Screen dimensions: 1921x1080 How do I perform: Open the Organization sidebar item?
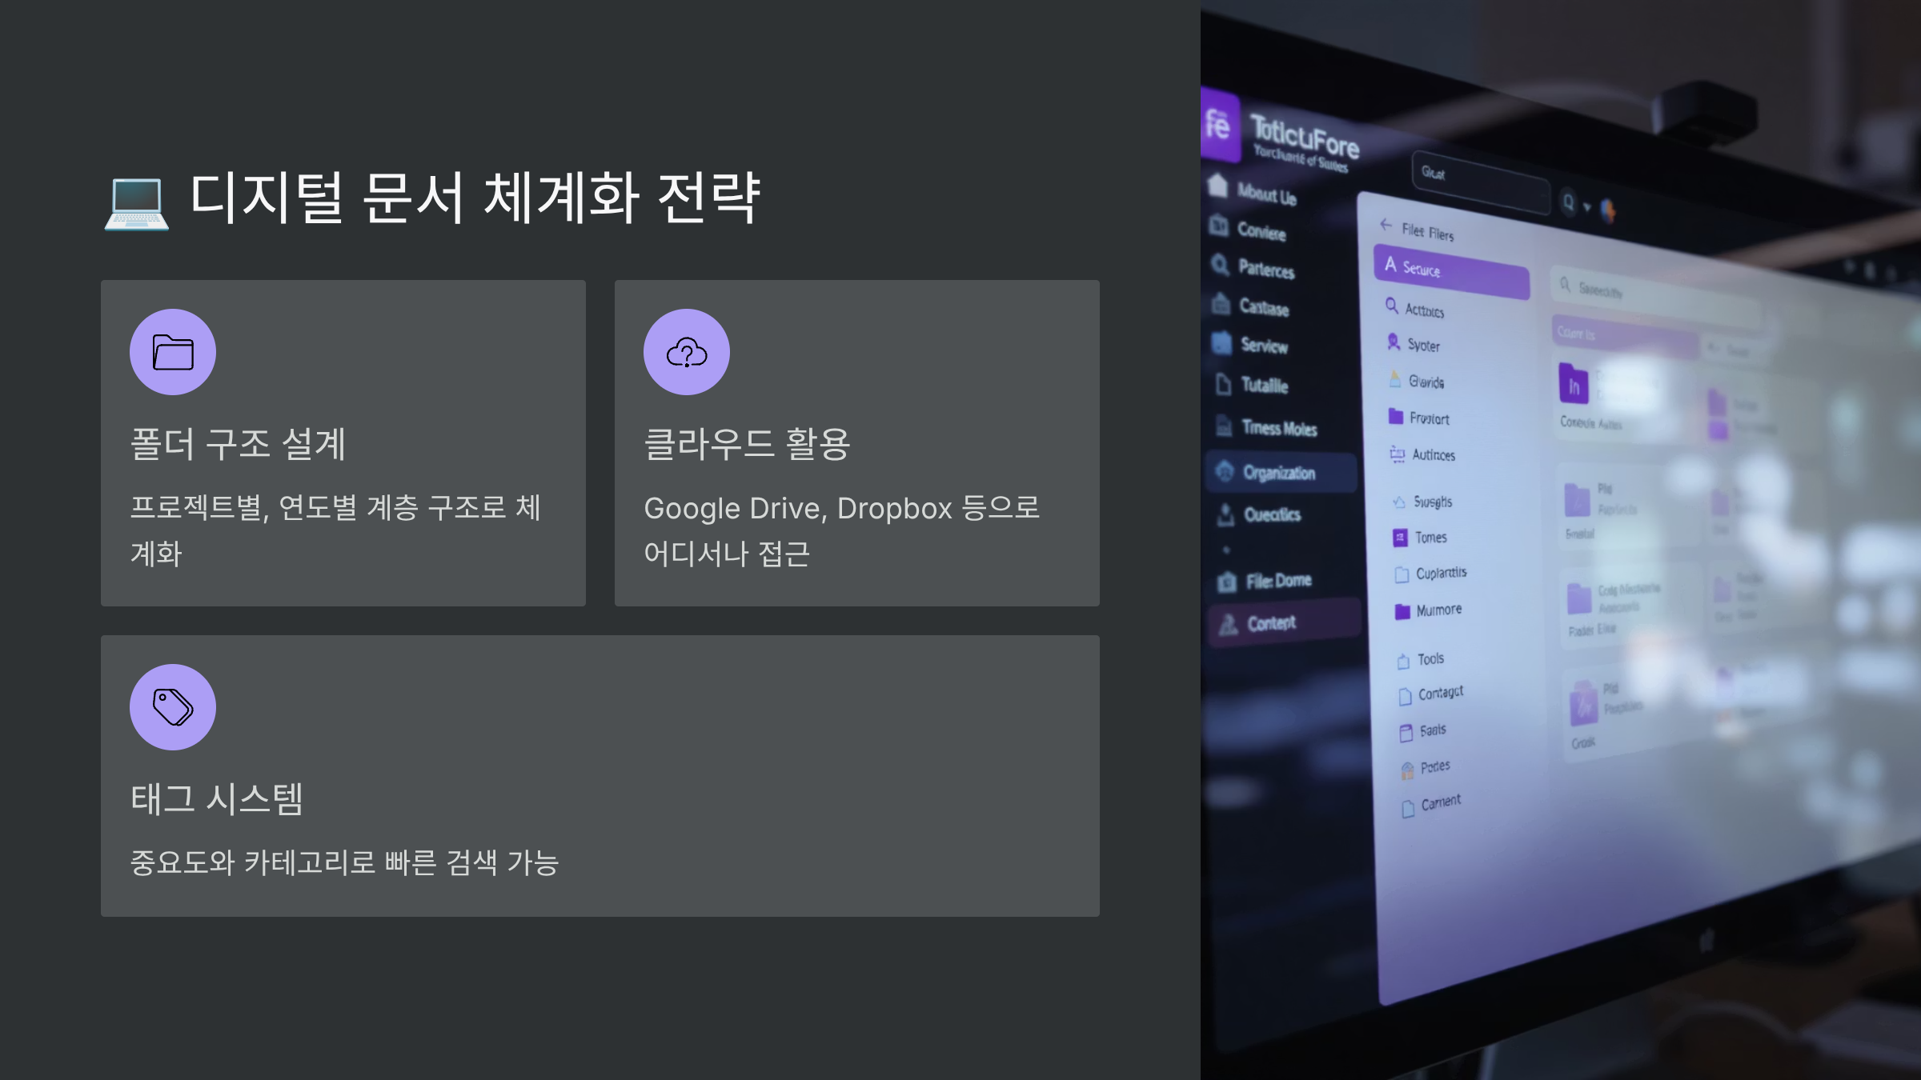1278,473
